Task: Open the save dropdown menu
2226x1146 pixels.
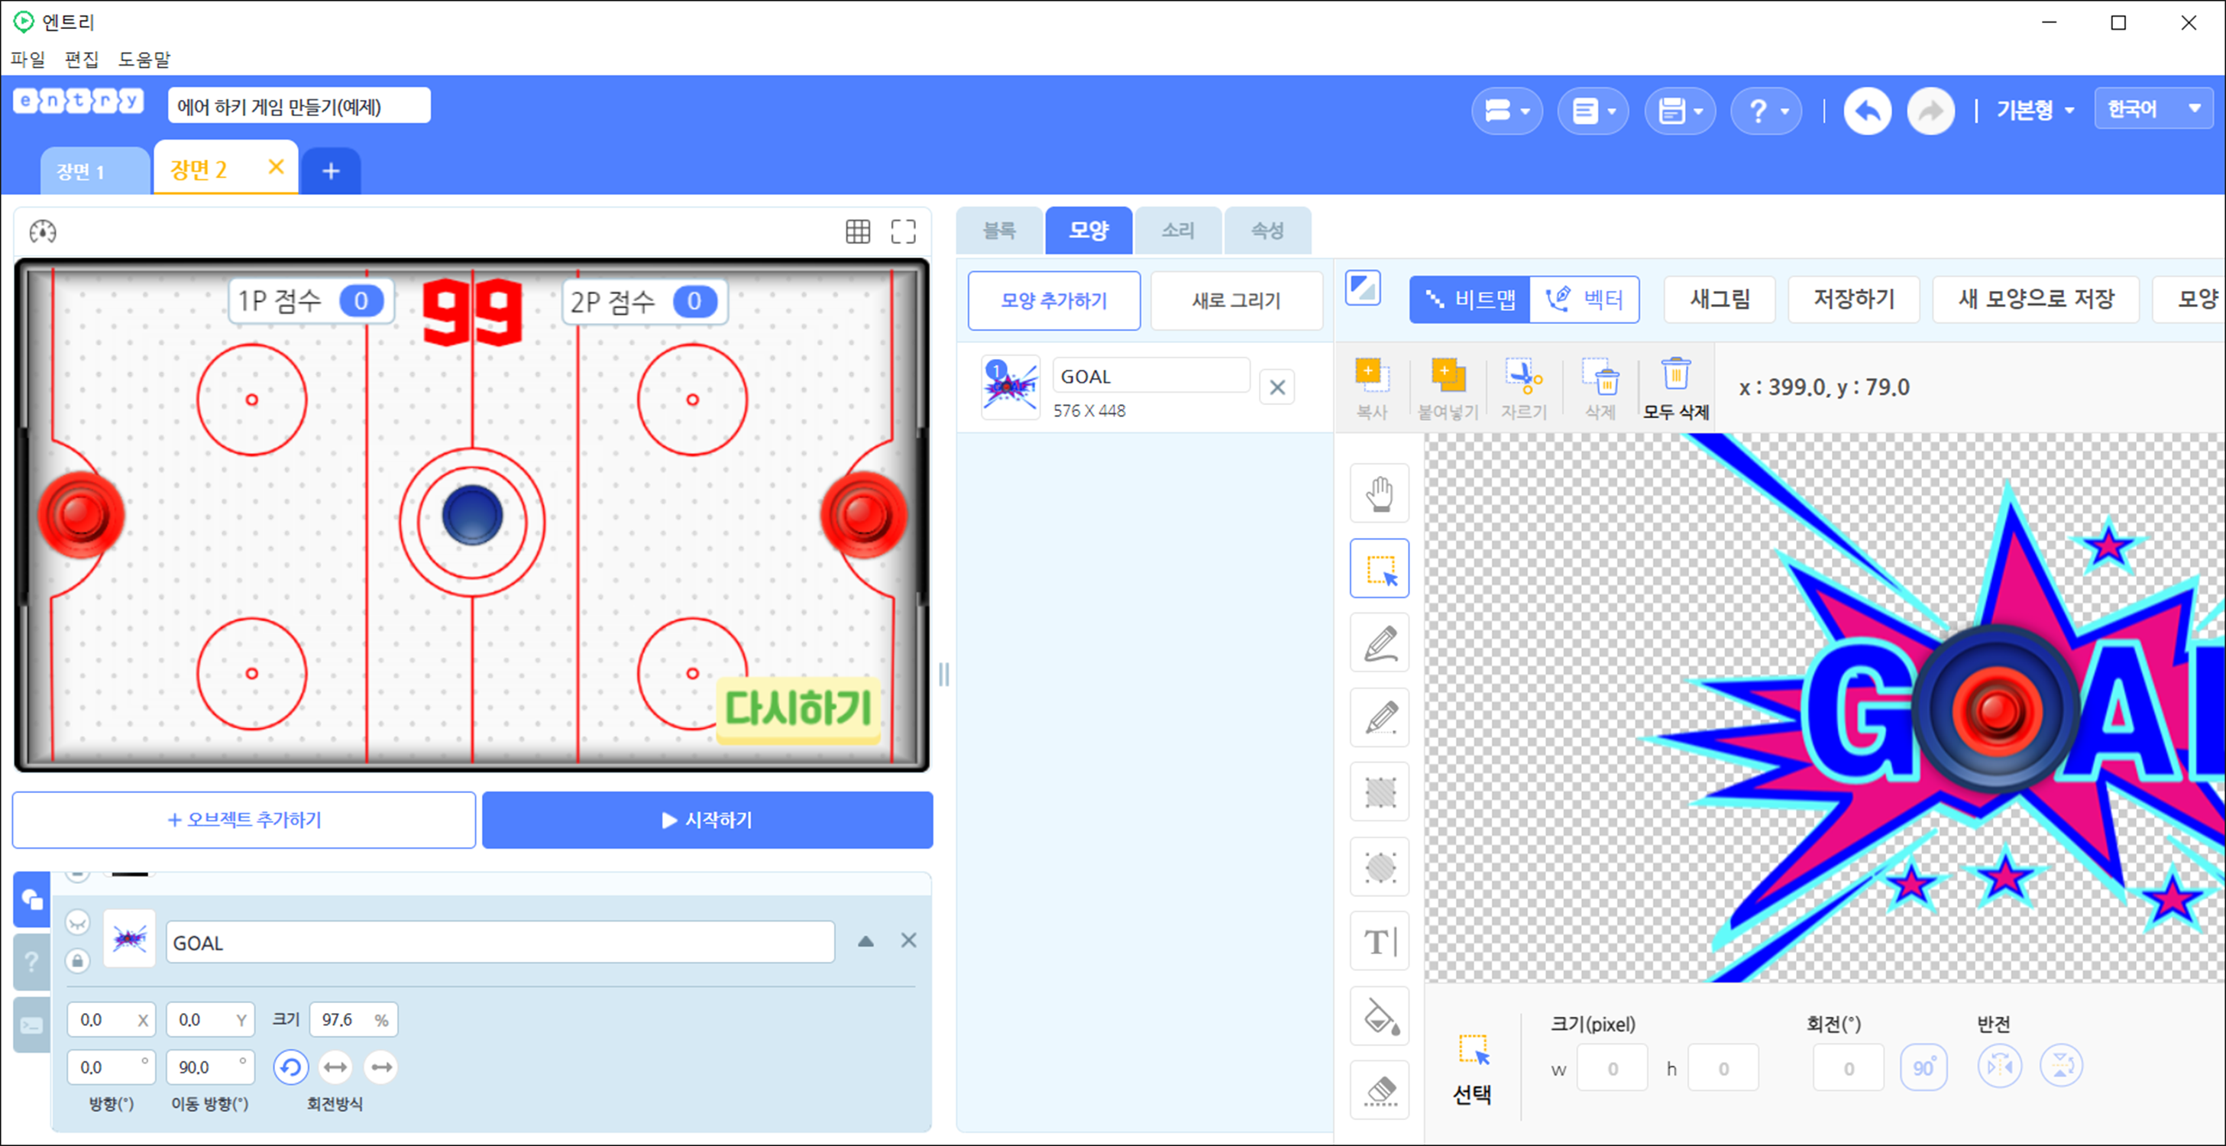Action: [x=1679, y=111]
